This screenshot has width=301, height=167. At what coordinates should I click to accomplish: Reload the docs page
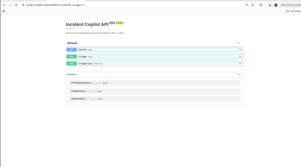[x=16, y=5]
